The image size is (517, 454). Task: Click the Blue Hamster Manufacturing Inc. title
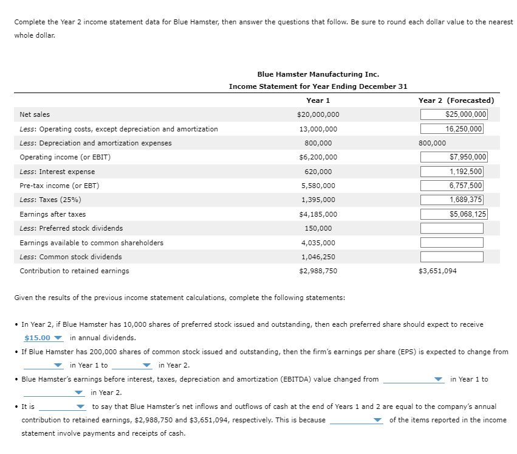click(318, 74)
